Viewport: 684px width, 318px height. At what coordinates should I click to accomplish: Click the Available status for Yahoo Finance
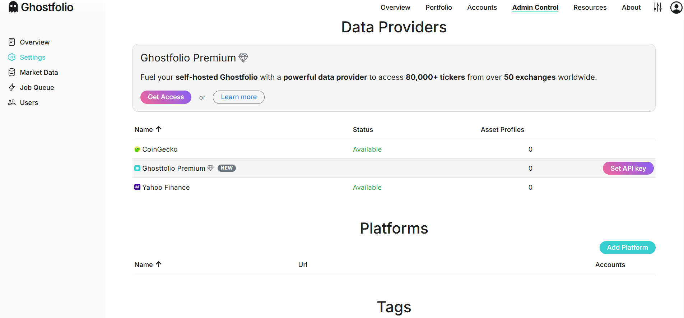pyautogui.click(x=367, y=188)
